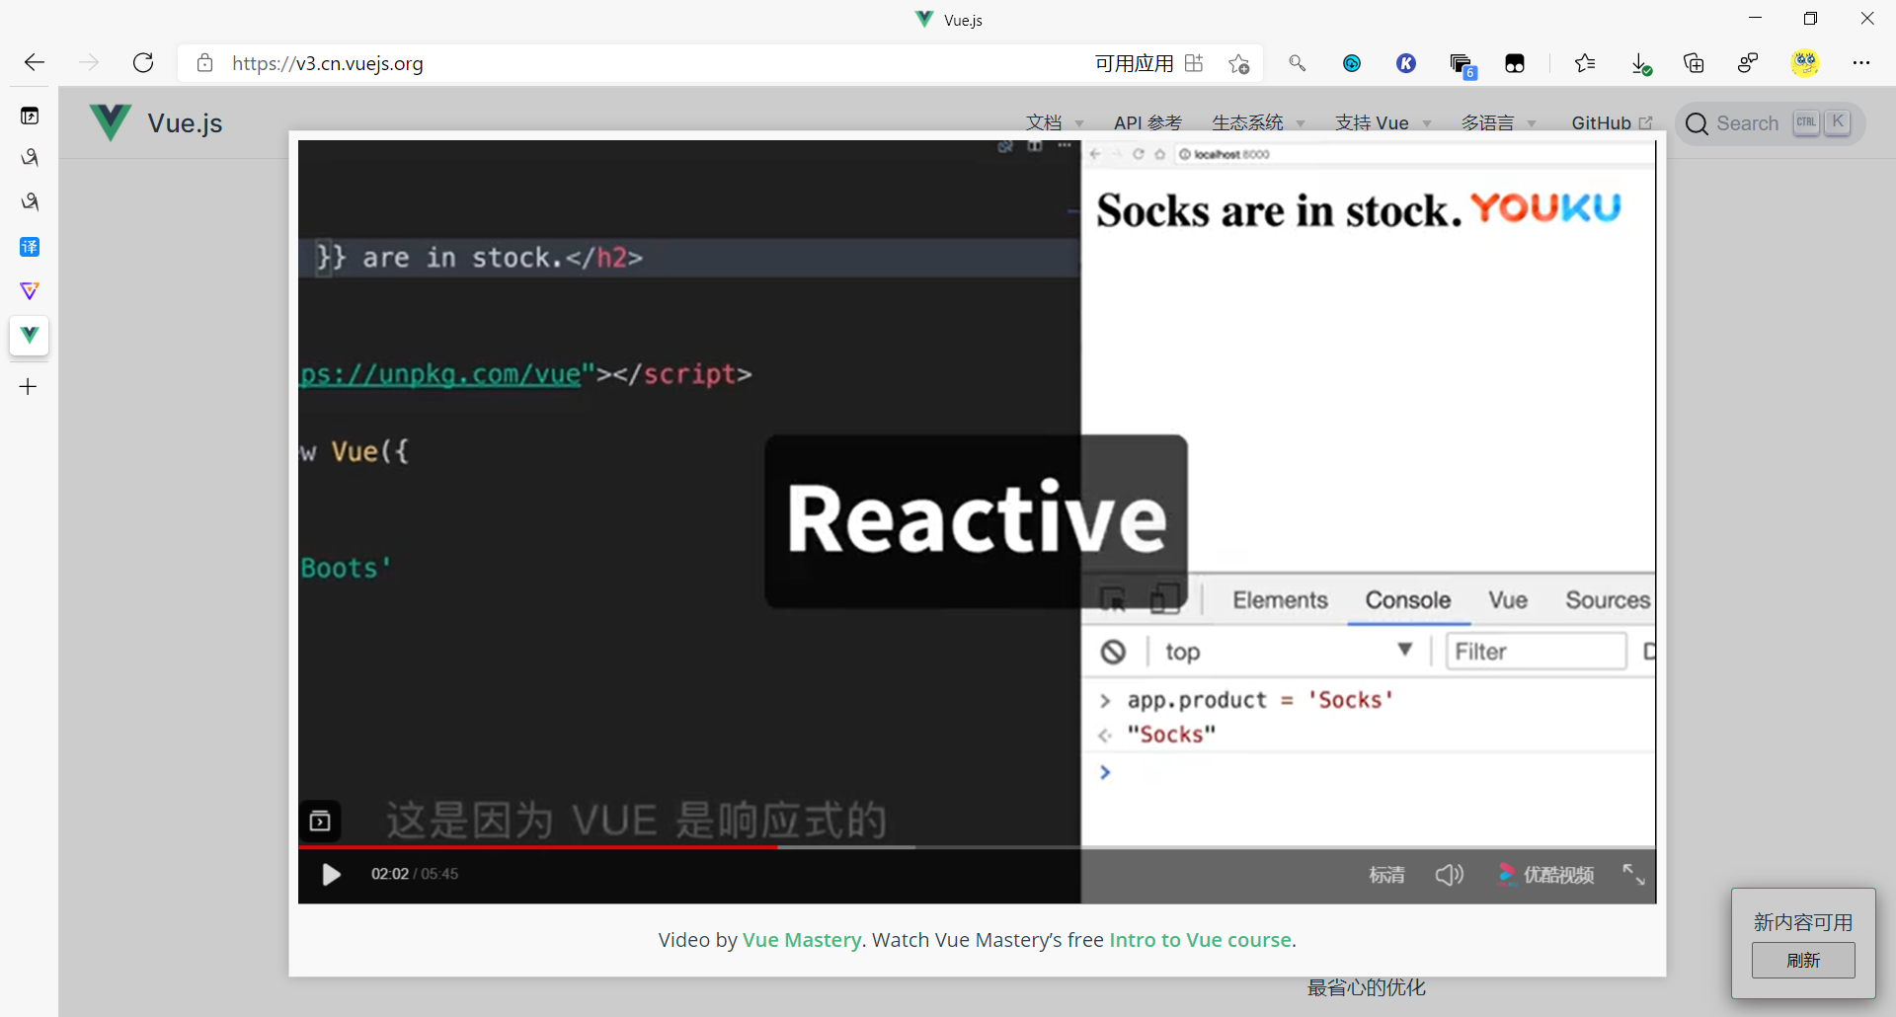The image size is (1896, 1017).
Task: Switch to the third sidebar tab icon
Action: (30, 202)
